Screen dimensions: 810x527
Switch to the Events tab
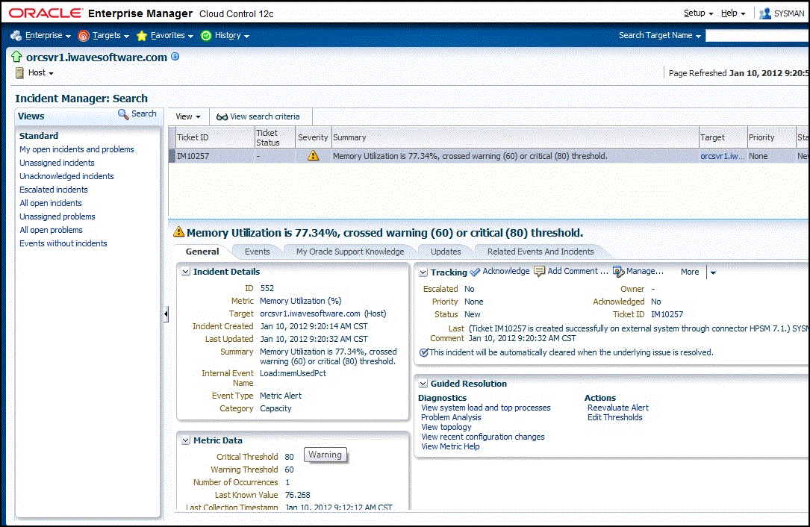pos(258,252)
